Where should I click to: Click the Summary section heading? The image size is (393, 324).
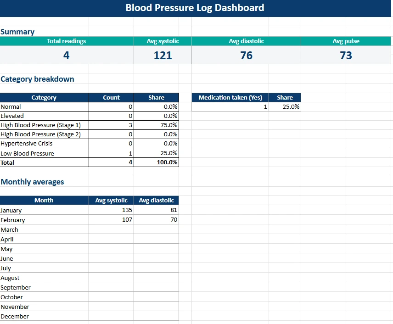pyautogui.click(x=17, y=32)
